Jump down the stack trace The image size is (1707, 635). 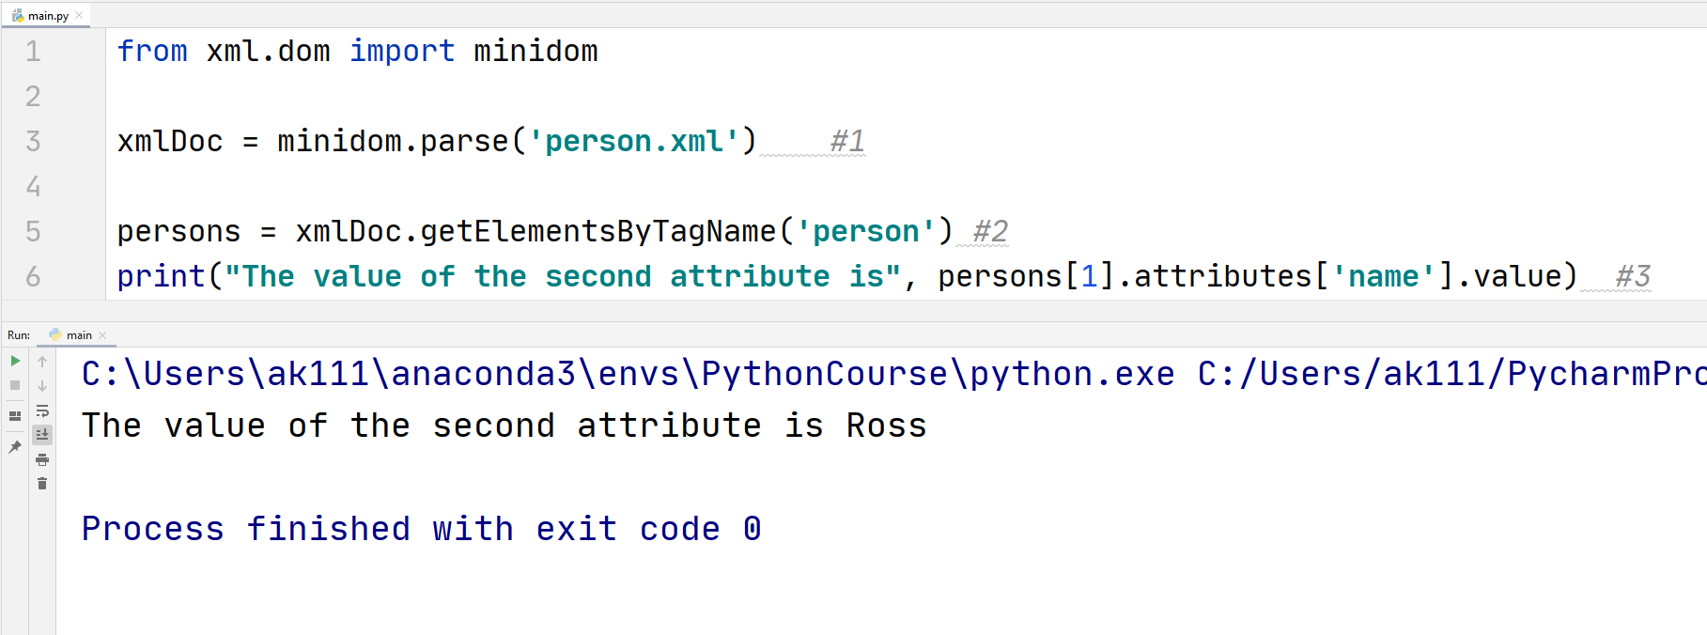tap(42, 386)
